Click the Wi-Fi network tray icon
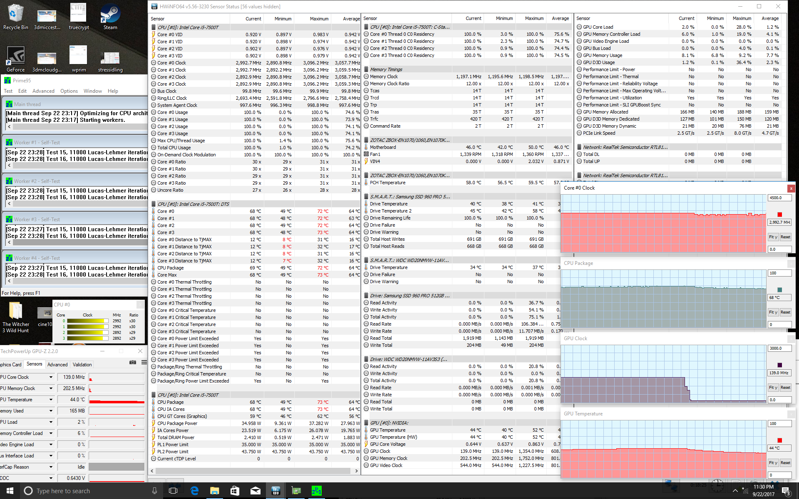Viewport: 799px width, 499px height. (x=746, y=491)
